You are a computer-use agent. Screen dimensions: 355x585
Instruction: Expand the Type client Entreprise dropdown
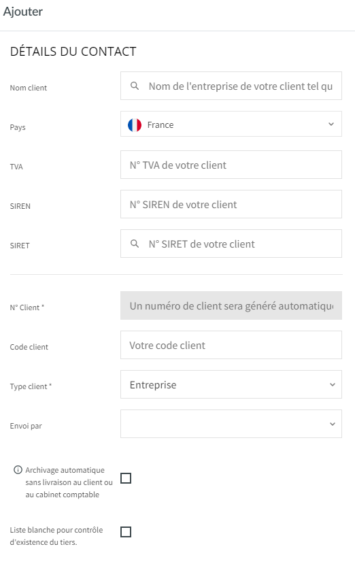[x=231, y=384]
